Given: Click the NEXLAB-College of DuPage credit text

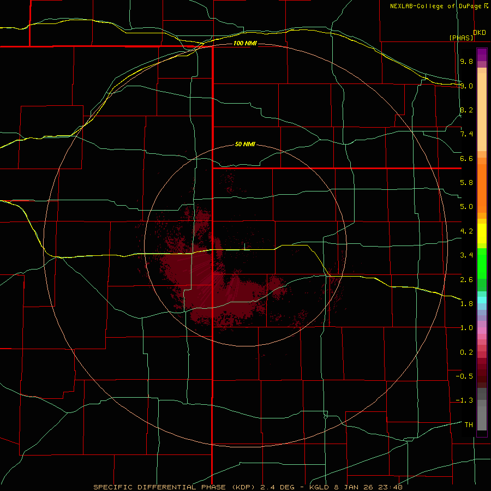Looking at the screenshot, I should coord(436,6).
